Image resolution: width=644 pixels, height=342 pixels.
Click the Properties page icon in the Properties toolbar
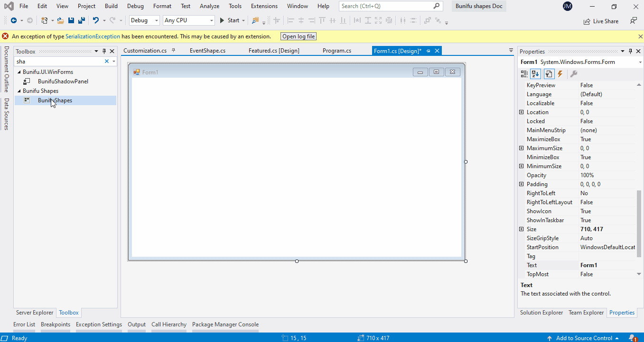pyautogui.click(x=549, y=74)
